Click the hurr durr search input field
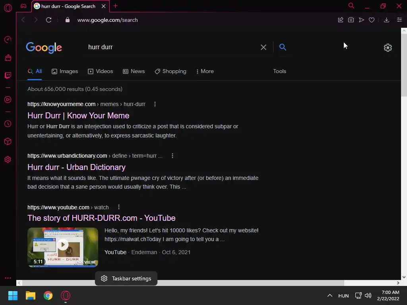This screenshot has width=407, height=305. coord(171,47)
